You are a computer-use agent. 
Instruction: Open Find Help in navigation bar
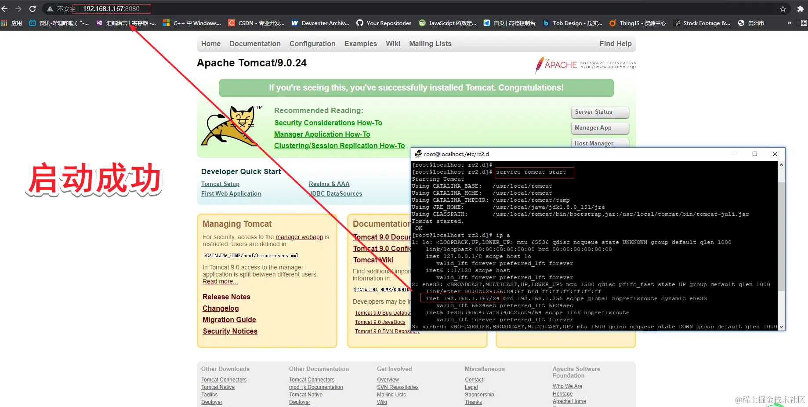pyautogui.click(x=616, y=44)
